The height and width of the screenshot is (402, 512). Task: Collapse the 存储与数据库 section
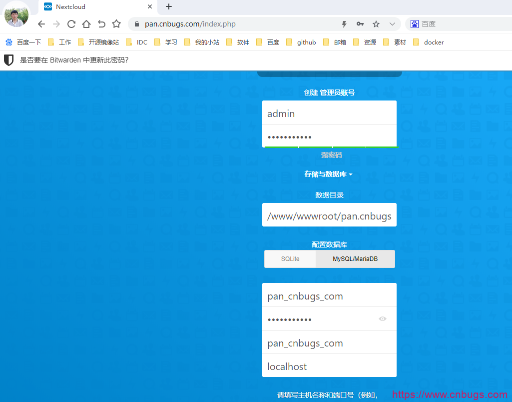[x=329, y=174]
